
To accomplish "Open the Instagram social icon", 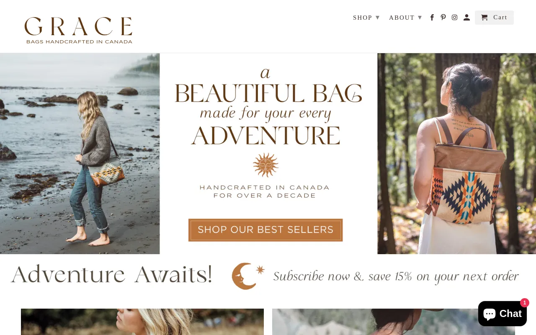I will (454, 18).
